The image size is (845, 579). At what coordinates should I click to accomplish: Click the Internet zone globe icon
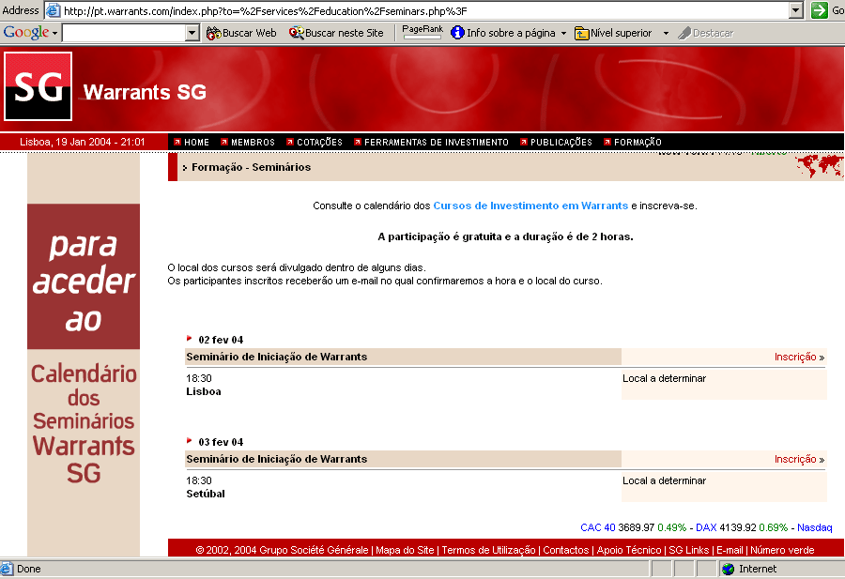click(x=728, y=569)
